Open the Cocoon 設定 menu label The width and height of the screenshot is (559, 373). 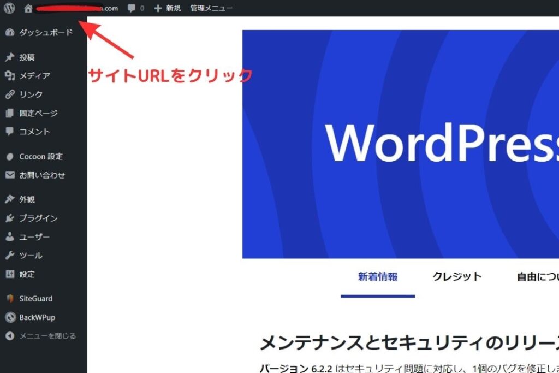41,157
